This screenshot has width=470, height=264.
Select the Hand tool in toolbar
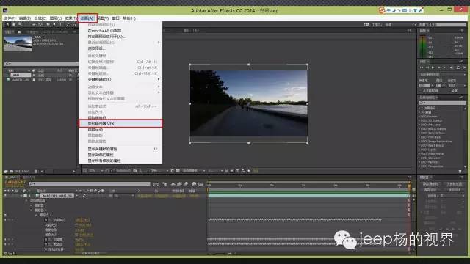(13, 24)
